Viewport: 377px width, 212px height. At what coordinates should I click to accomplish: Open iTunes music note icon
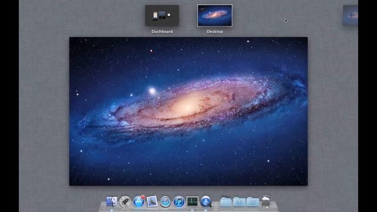179,201
